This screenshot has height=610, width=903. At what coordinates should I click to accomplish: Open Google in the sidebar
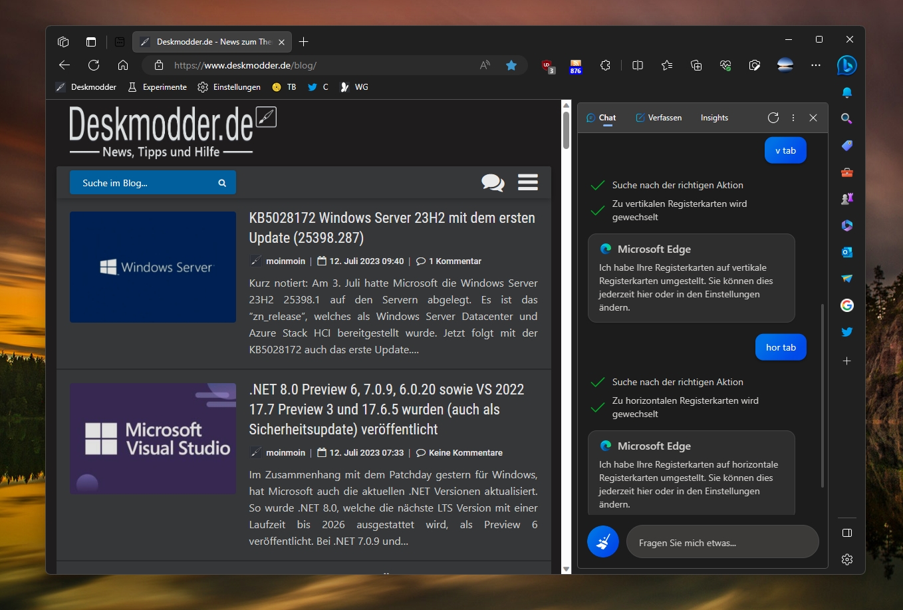pyautogui.click(x=846, y=305)
